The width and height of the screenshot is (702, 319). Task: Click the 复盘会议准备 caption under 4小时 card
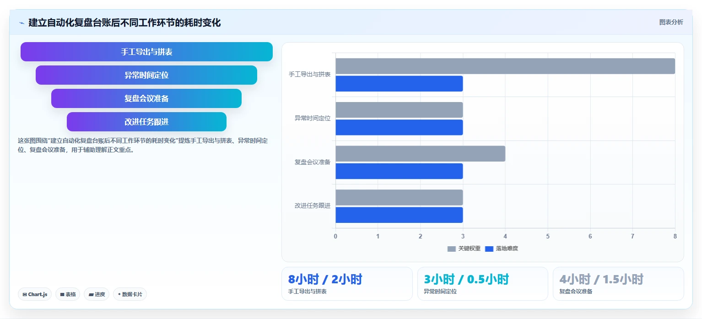[576, 291]
